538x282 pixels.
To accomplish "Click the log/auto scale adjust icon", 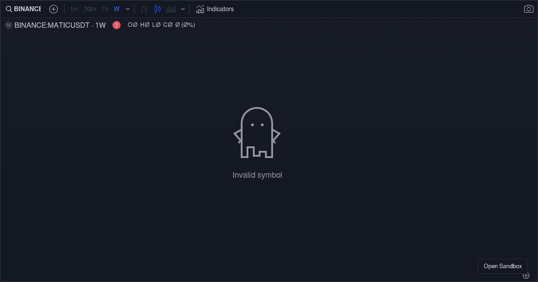I will click(x=144, y=9).
